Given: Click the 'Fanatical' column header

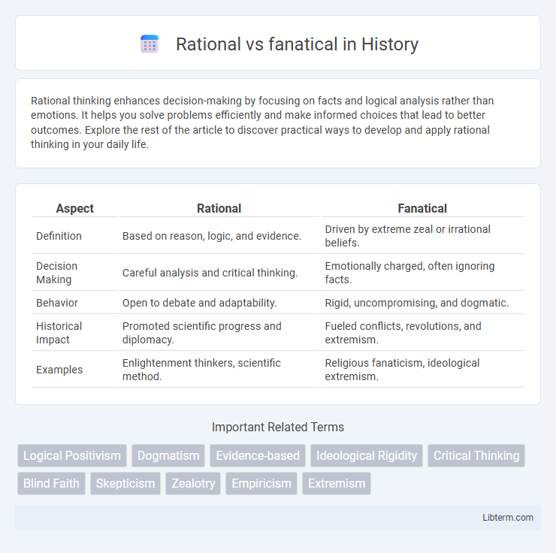Looking at the screenshot, I should [x=422, y=208].
